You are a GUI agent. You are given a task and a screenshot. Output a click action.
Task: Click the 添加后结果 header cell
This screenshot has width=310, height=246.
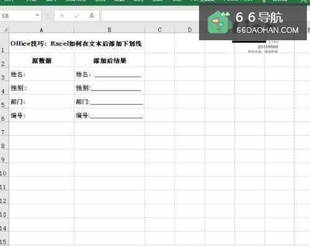[x=109, y=60]
